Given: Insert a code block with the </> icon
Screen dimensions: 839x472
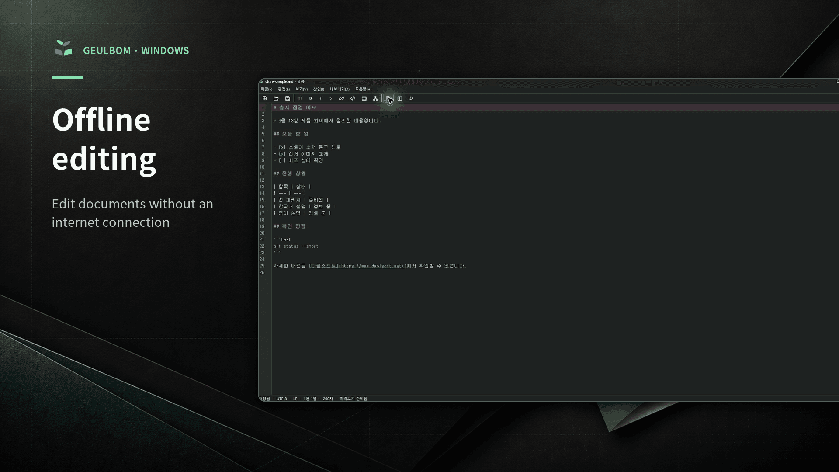Looking at the screenshot, I should (x=353, y=98).
